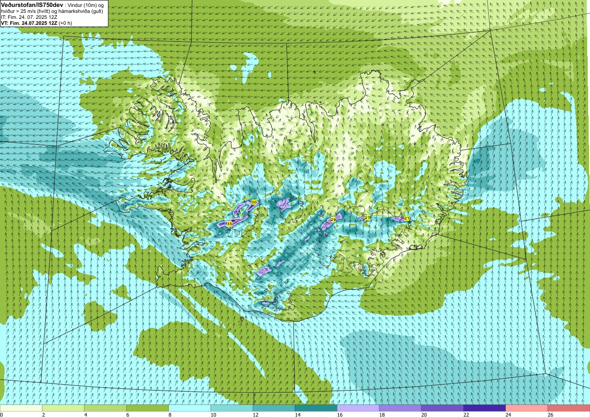Select the 'IT: Fim. 24. 07. 2025 12Z' line
Viewport: 590px width, 418px height.
coord(29,17)
